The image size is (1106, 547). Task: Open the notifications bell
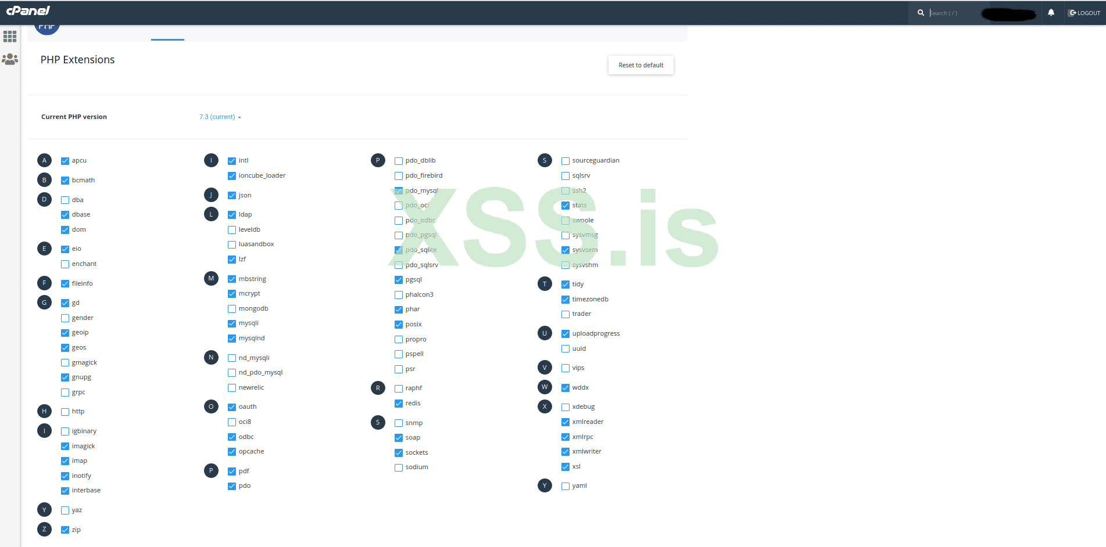[x=1051, y=13]
